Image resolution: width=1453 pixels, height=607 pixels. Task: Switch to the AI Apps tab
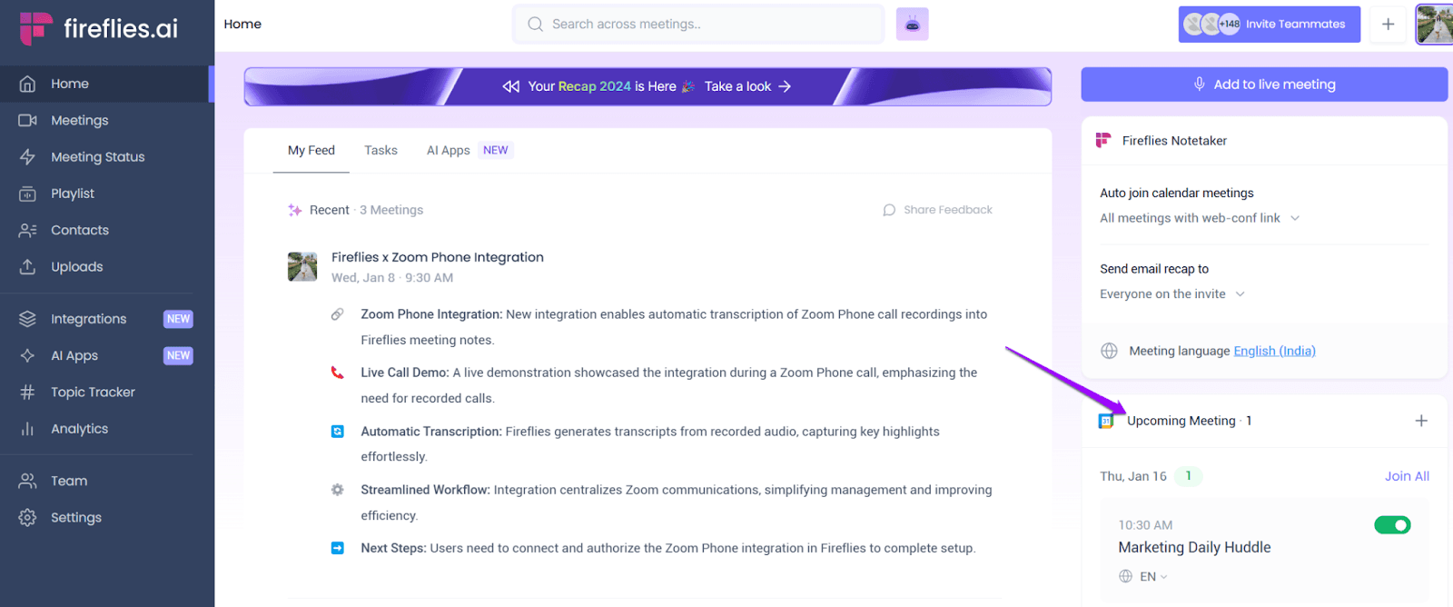pyautogui.click(x=449, y=151)
